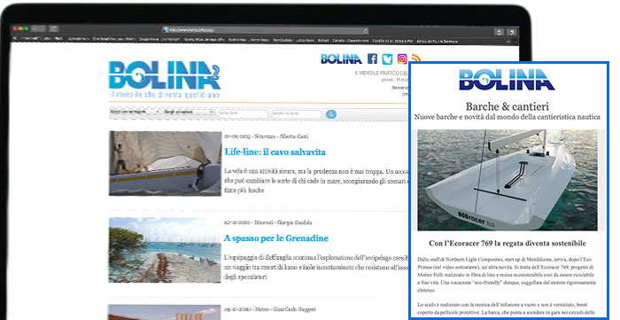
Task: Focus the text search input field
Action: pyautogui.click(x=296, y=114)
